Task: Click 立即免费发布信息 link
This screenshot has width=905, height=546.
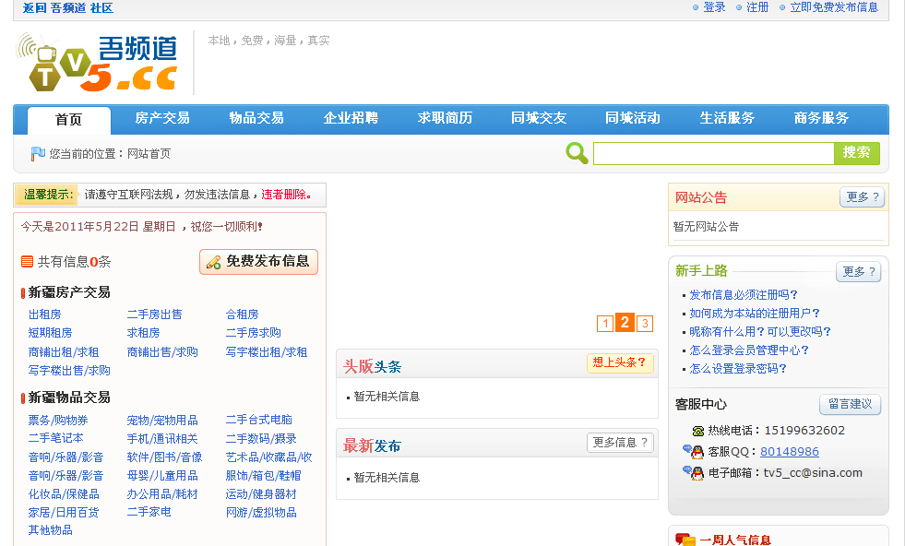Action: pos(834,7)
